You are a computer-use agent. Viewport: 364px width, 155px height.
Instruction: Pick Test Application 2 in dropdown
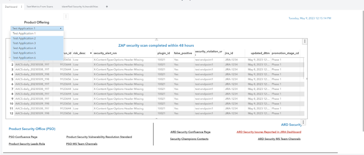coord(24,38)
